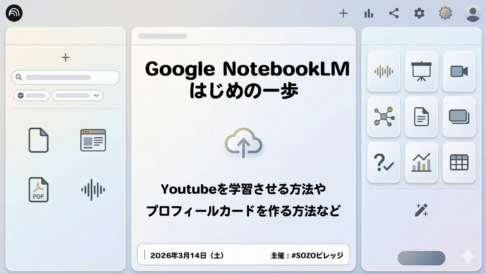Click the はじめの一歩 subtitle text
This screenshot has height=274, width=486.
click(x=244, y=91)
